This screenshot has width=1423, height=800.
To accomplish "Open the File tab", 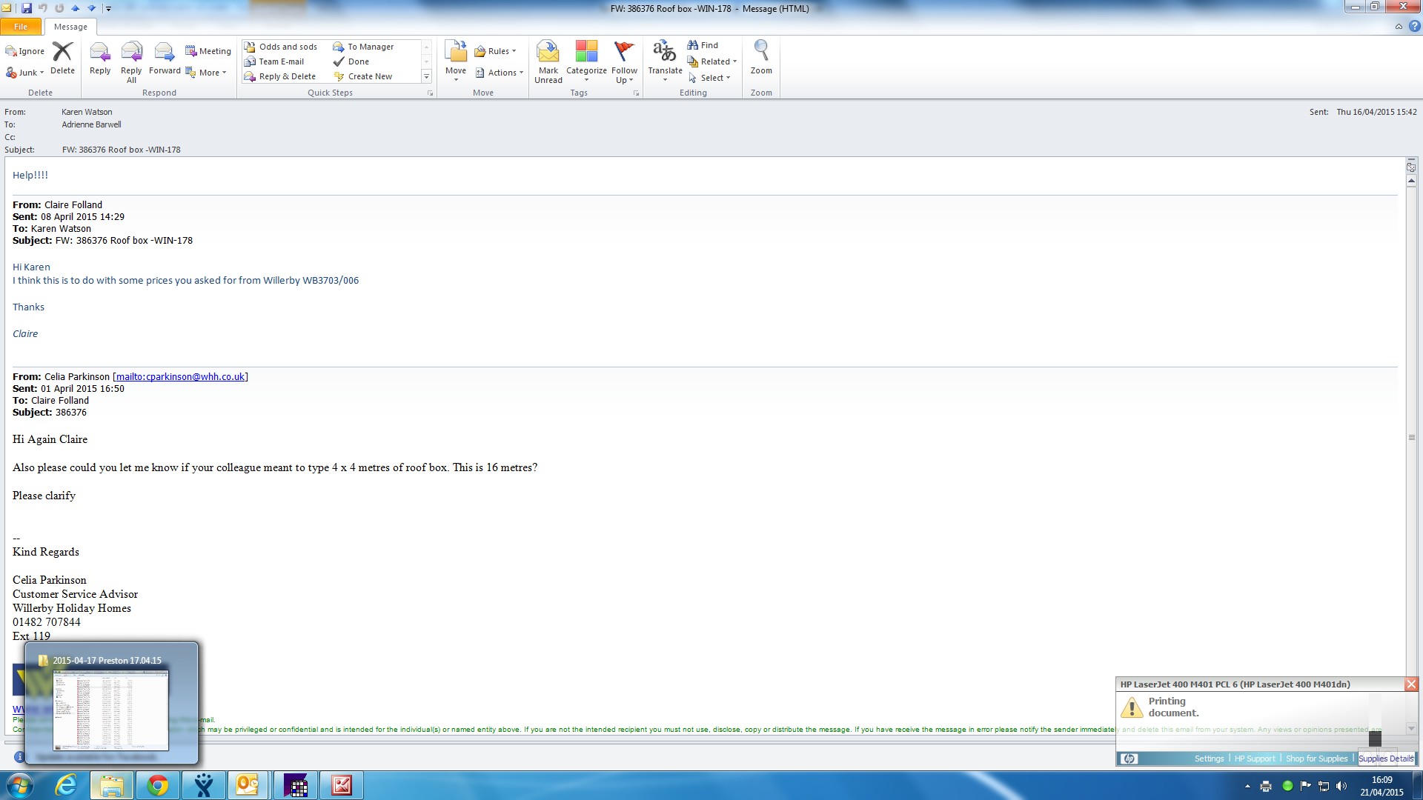I will pos(21,27).
